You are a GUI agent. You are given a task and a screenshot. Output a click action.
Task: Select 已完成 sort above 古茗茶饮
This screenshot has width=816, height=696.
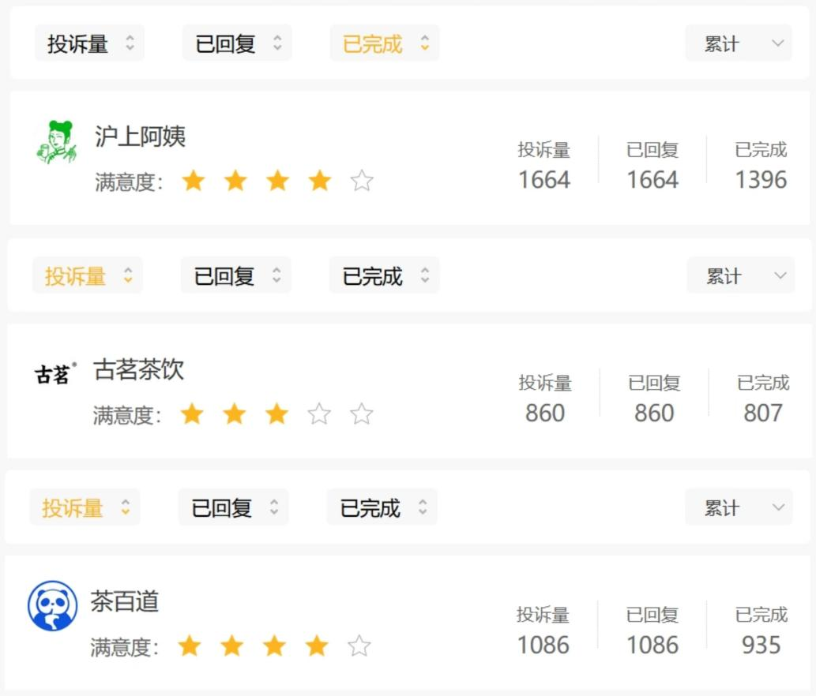384,275
